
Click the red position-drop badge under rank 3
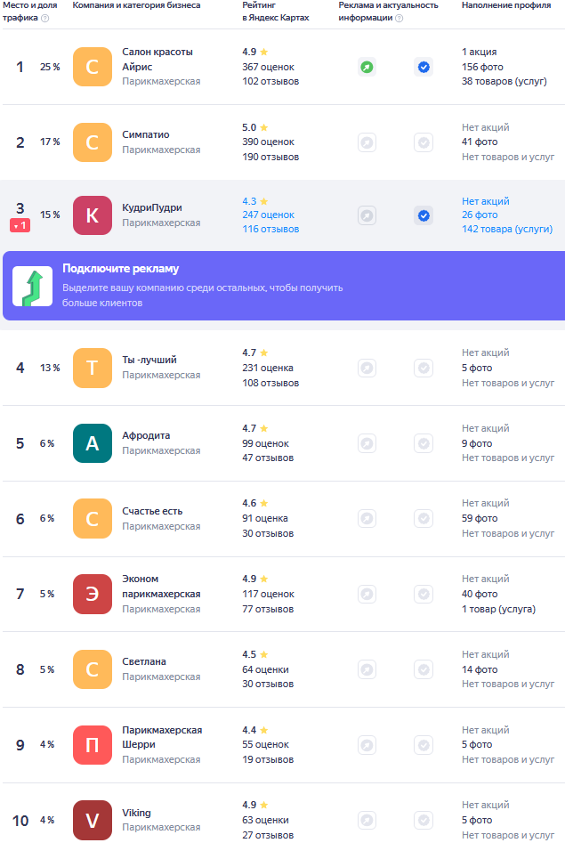click(x=20, y=225)
